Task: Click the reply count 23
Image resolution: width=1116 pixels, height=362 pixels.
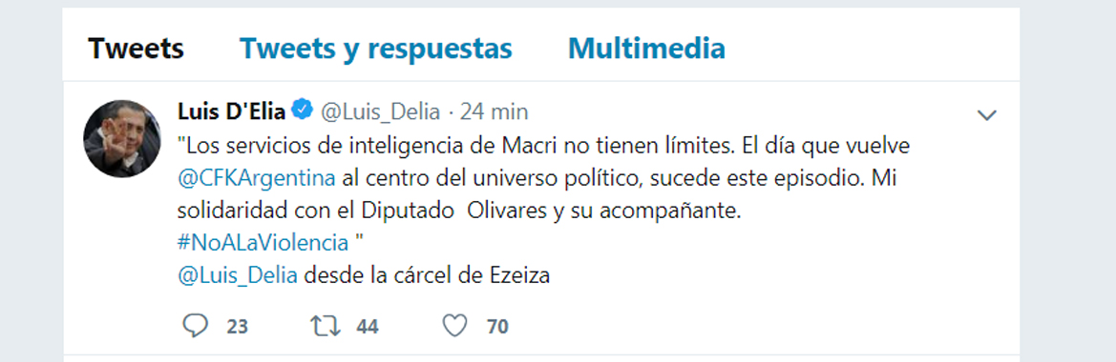Action: (x=237, y=327)
